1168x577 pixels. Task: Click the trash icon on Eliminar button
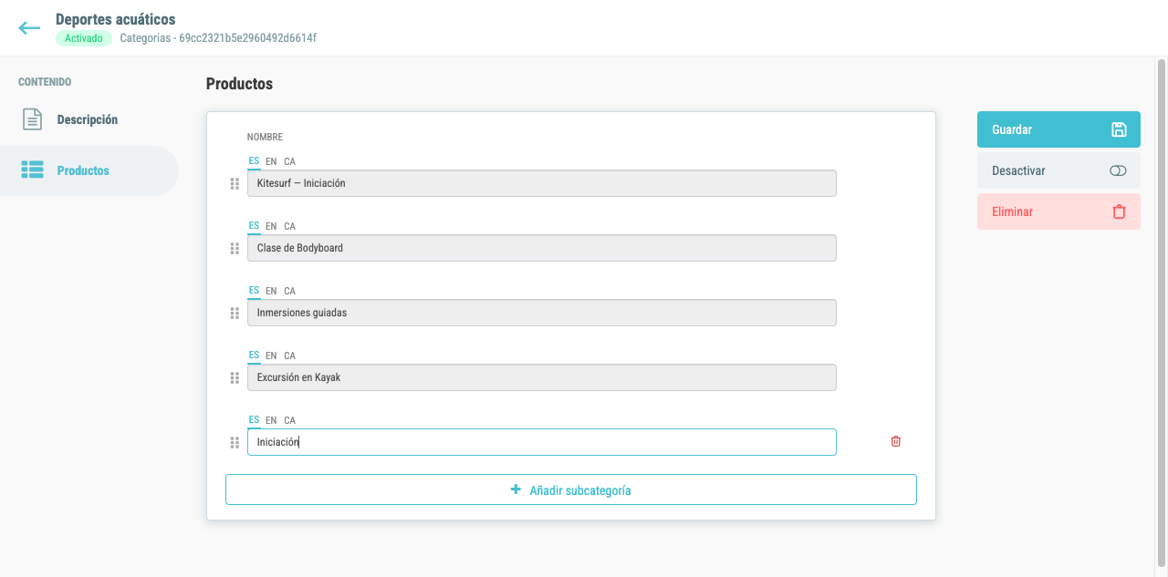click(1119, 211)
